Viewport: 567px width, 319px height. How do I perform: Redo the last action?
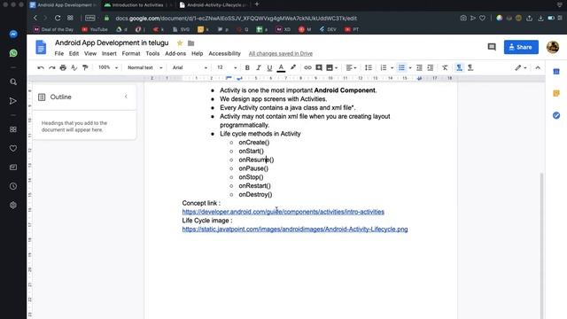(x=51, y=67)
